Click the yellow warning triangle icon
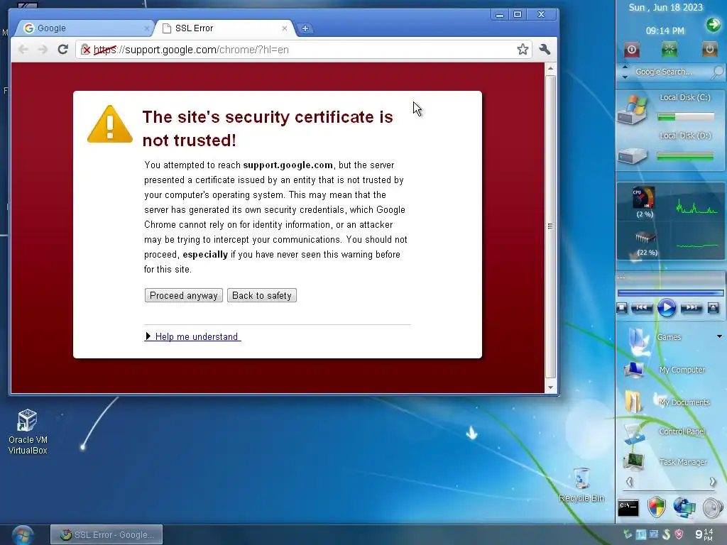 (x=110, y=123)
